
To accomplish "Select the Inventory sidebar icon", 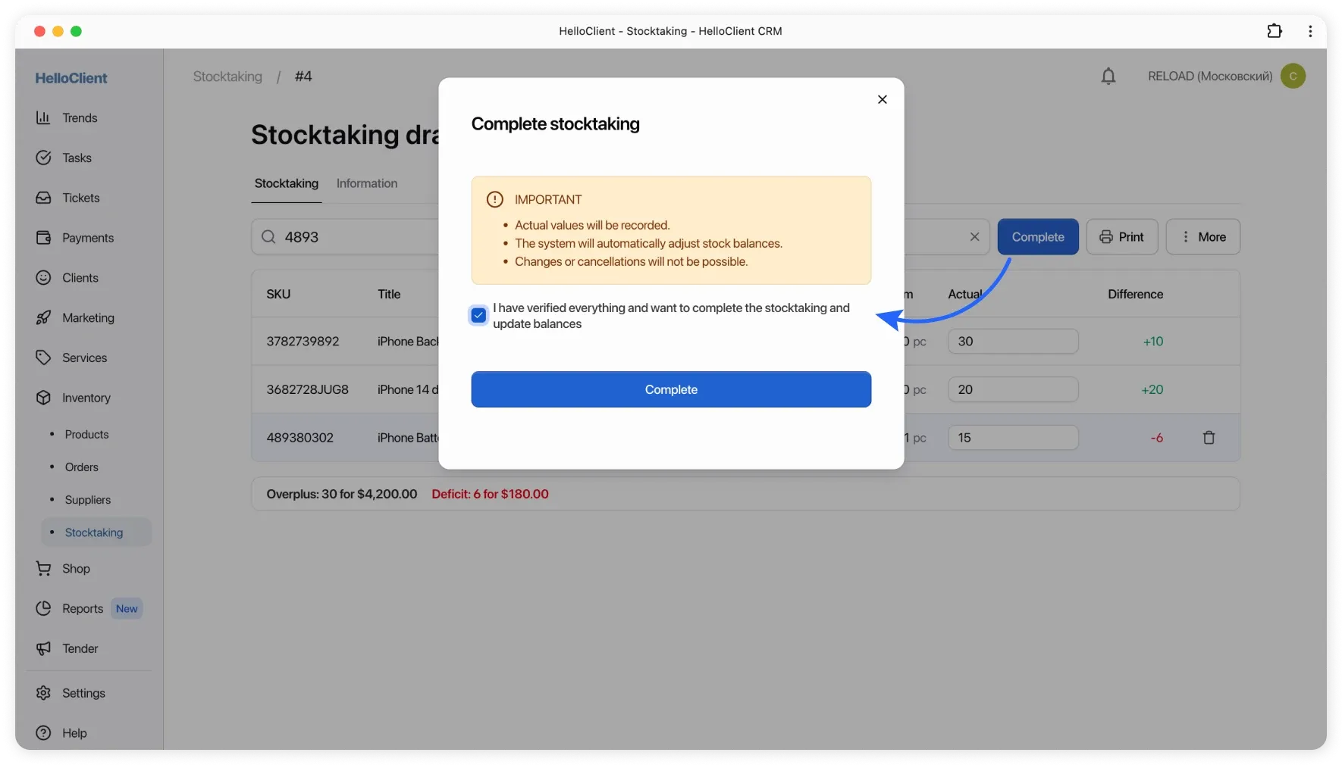I will [43, 398].
